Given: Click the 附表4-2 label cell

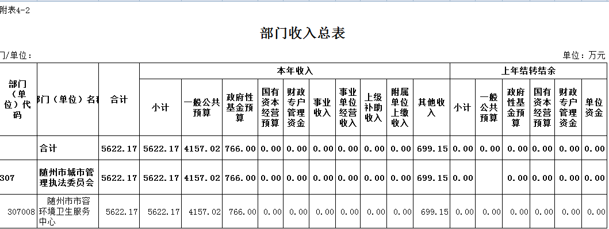Looking at the screenshot, I should click(x=15, y=10).
